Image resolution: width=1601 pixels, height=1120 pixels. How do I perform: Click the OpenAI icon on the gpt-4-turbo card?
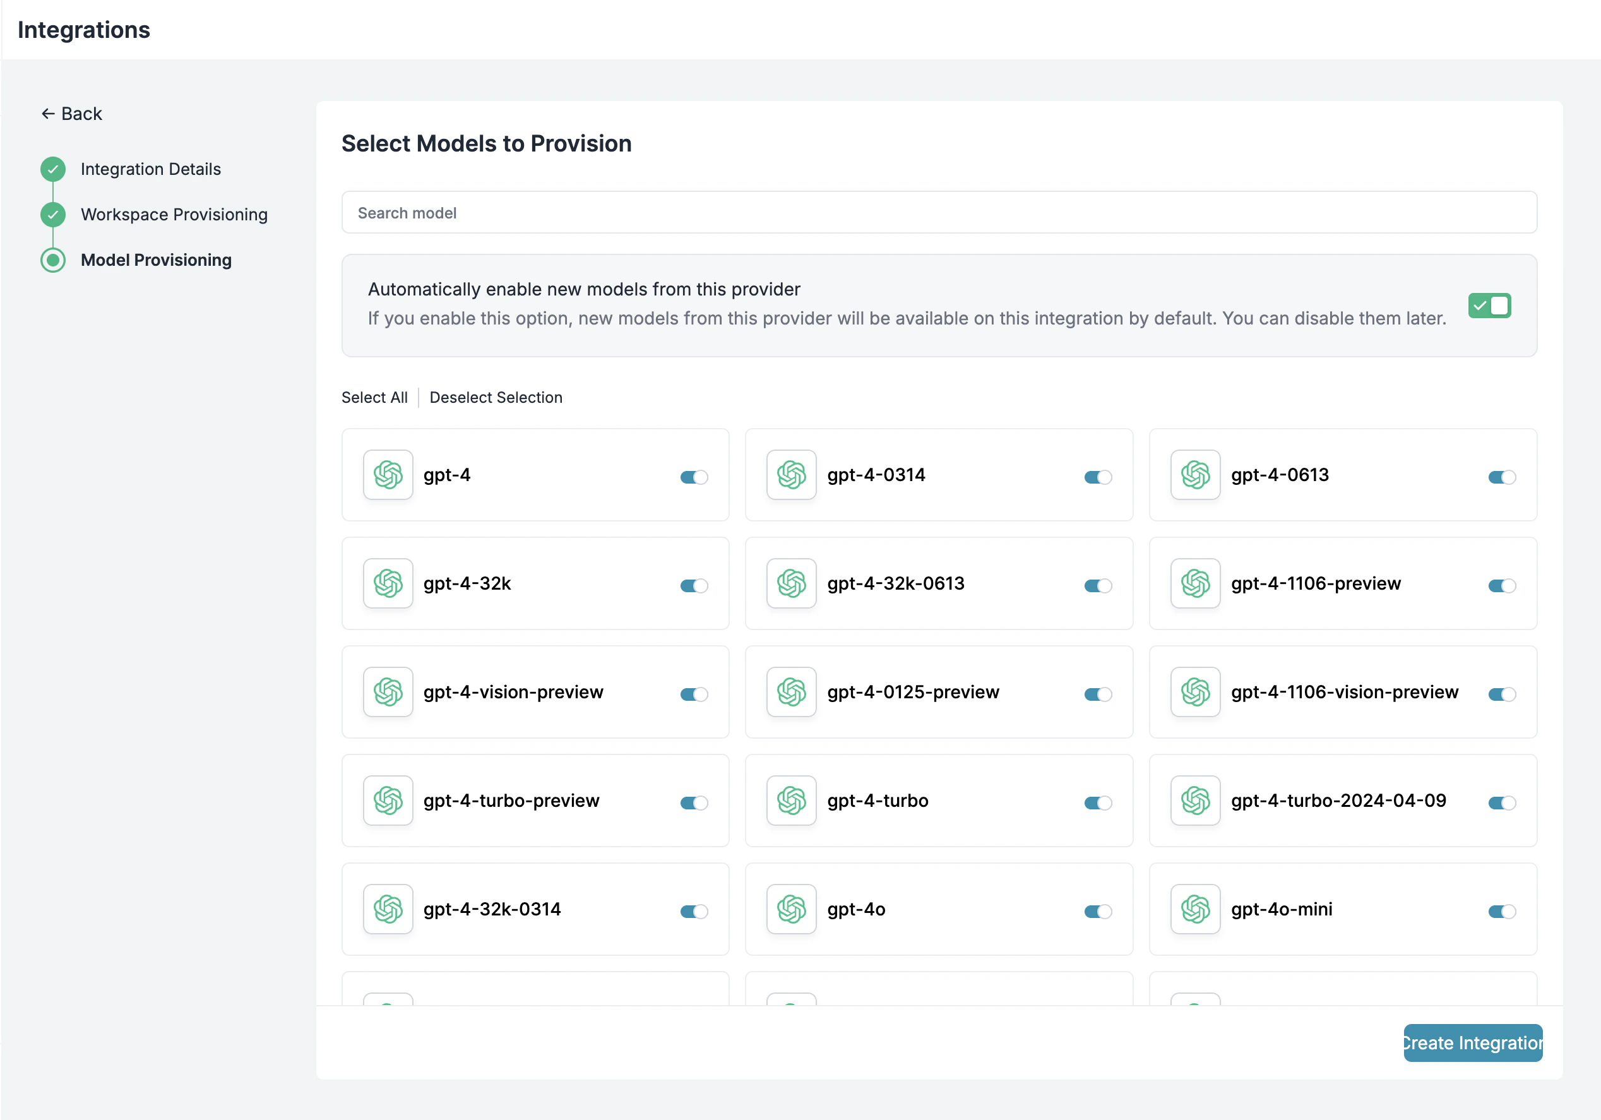(x=791, y=801)
